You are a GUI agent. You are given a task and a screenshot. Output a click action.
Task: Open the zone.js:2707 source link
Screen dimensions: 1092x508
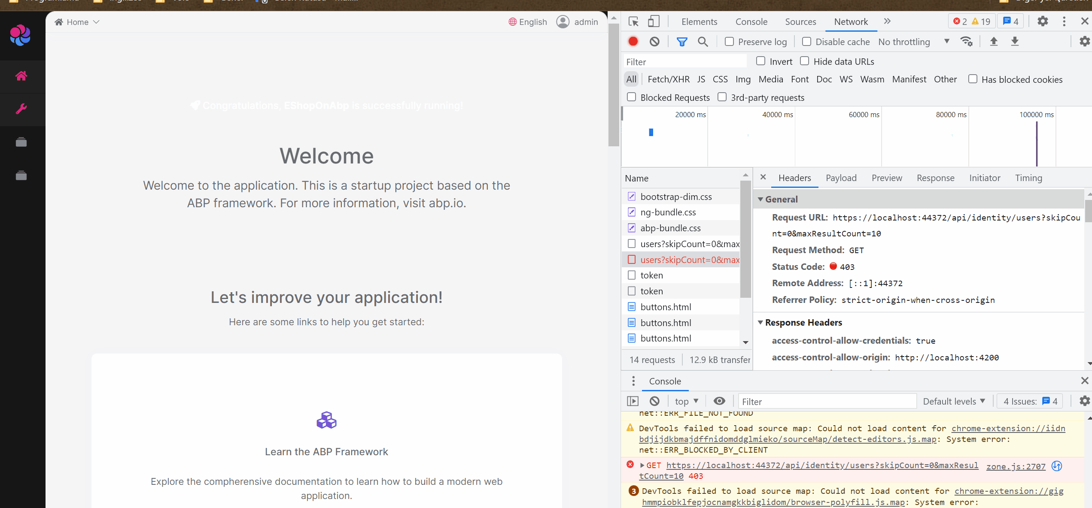coord(1016,466)
